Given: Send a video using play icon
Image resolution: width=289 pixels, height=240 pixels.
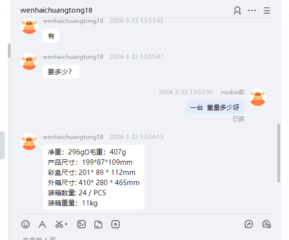Looking at the screenshot, I should coord(115,224).
